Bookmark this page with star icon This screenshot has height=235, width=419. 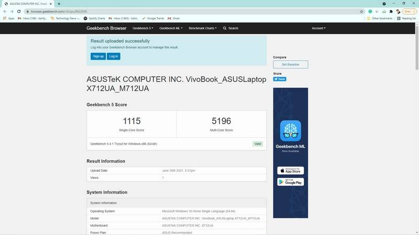click(362, 10)
